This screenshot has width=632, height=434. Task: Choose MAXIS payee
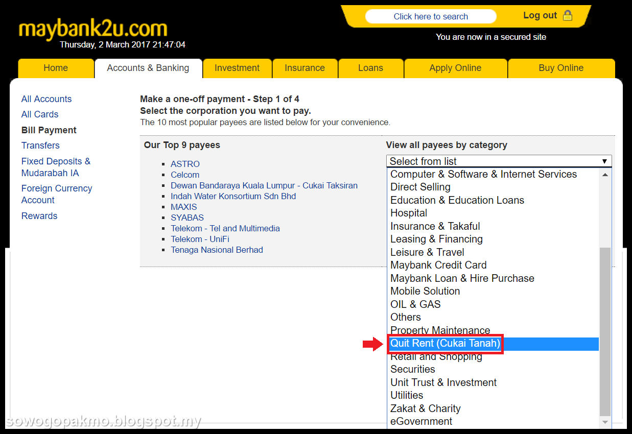[184, 207]
